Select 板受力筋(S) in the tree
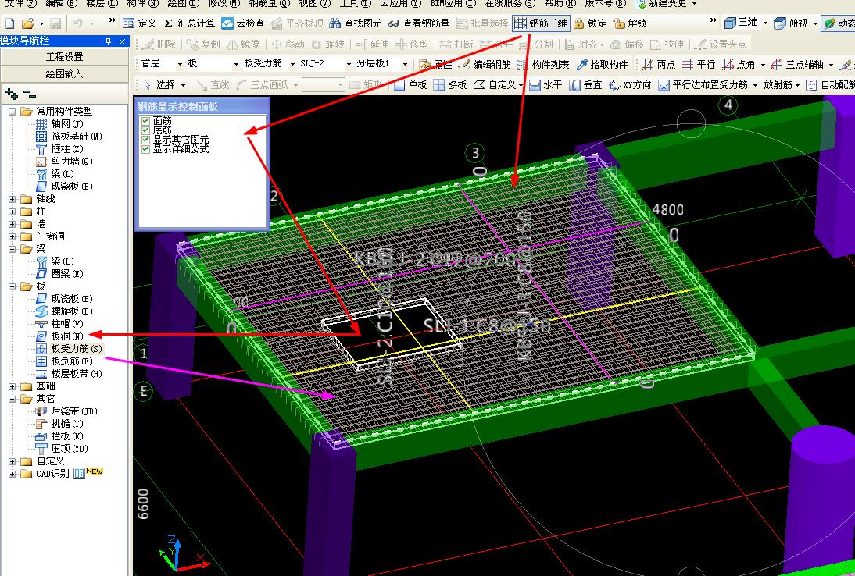855x576 pixels. point(77,349)
